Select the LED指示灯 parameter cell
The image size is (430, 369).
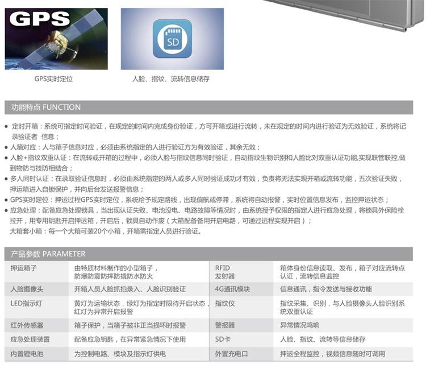(x=26, y=304)
